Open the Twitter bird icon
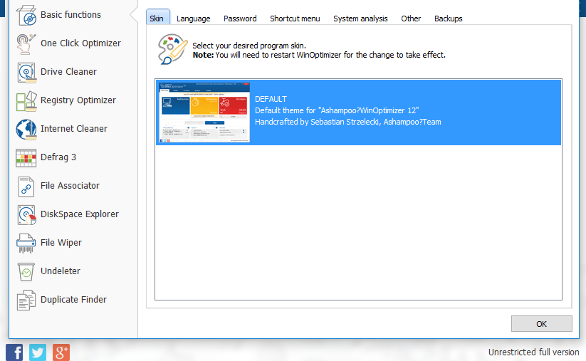 click(38, 352)
